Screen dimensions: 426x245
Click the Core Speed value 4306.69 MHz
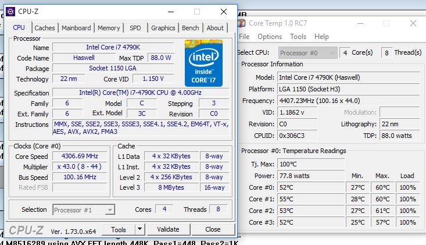[80, 156]
